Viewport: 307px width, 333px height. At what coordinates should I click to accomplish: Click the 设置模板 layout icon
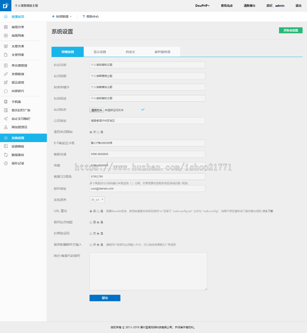(x=6, y=146)
